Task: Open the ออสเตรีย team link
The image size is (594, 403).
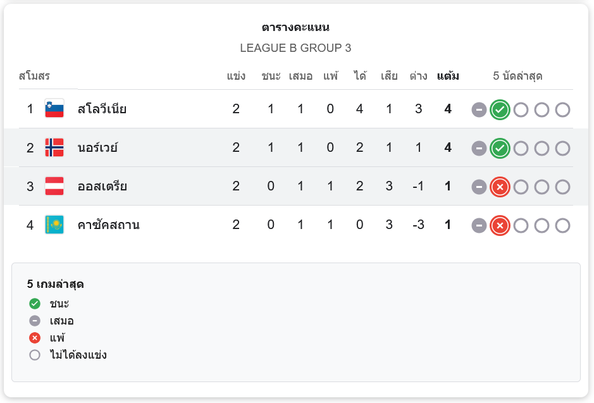Action: click(102, 187)
